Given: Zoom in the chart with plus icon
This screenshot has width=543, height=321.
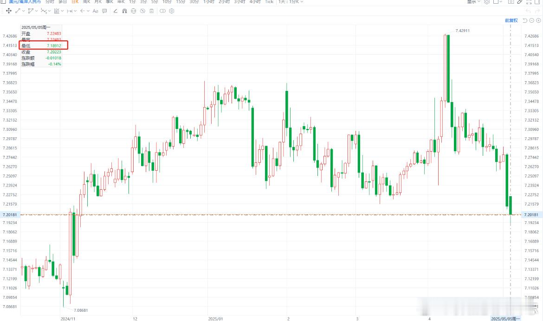Looking at the screenshot, I should [538, 20].
